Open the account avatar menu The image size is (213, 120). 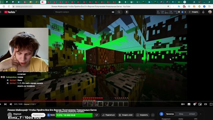(210, 12)
